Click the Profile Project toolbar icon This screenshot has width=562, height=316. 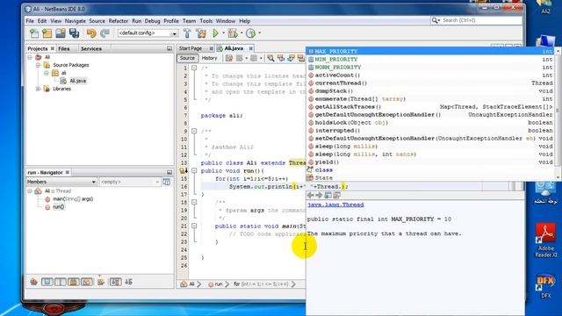(250, 33)
